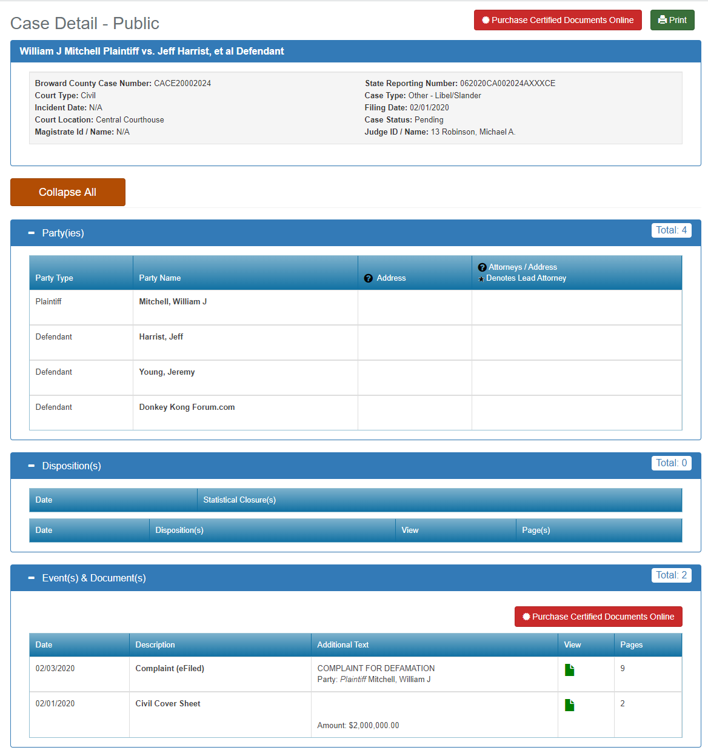Open the Complaint (eFiled) document icon

point(569,670)
